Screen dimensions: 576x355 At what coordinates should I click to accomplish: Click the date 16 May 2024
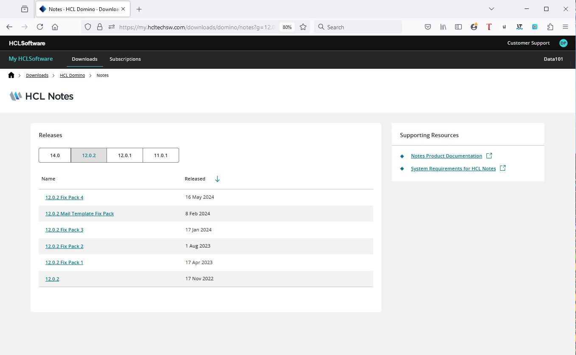pos(199,197)
